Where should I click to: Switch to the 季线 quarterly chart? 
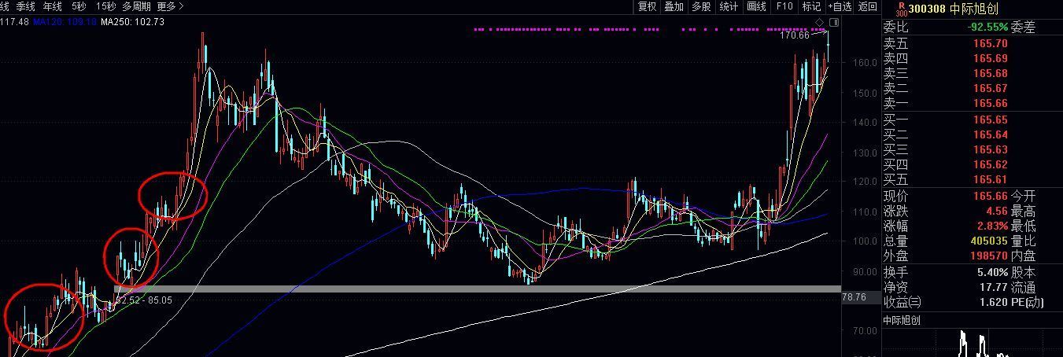coord(25,6)
